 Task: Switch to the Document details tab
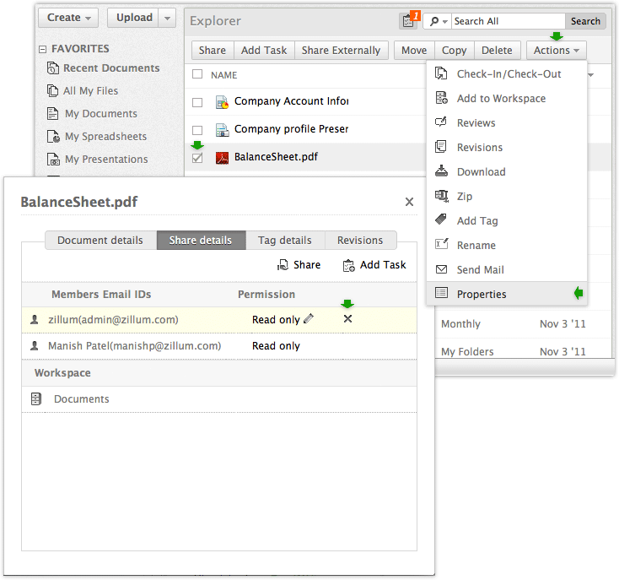click(100, 241)
